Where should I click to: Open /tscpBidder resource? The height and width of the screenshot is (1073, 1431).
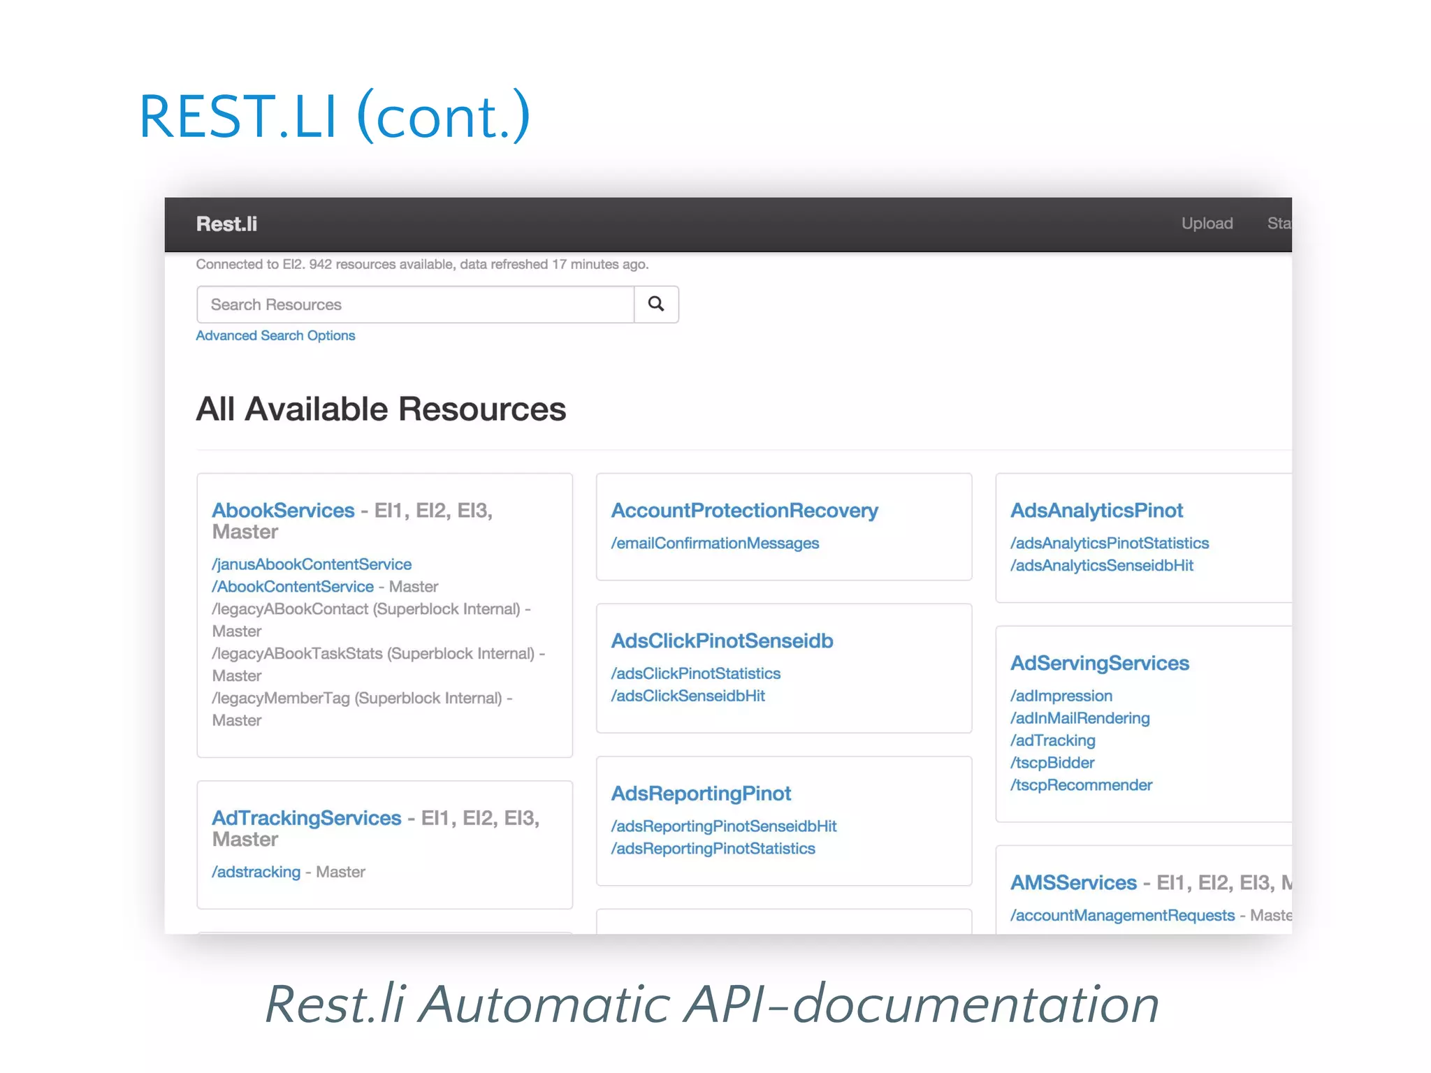click(1052, 763)
